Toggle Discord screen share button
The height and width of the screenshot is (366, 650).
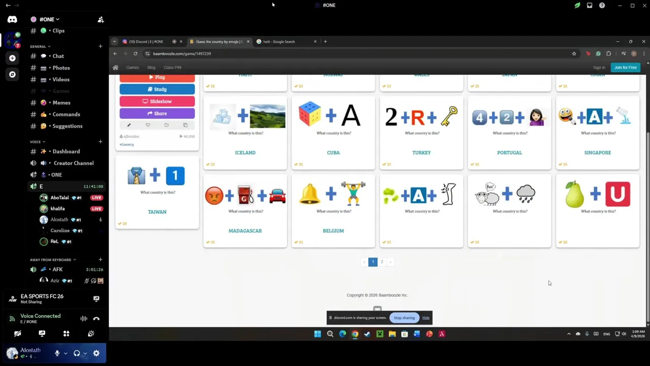pyautogui.click(x=42, y=333)
